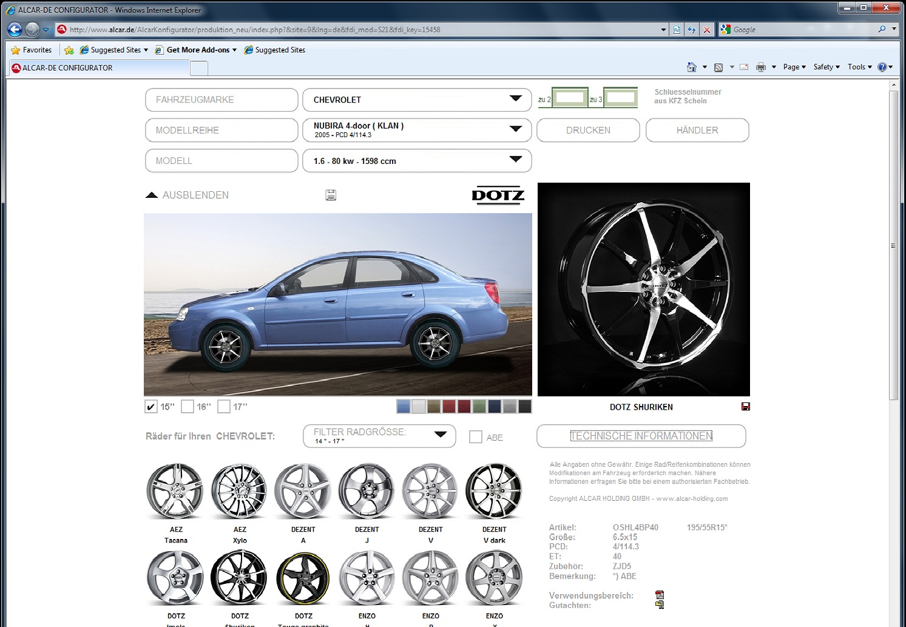Click the zu 2 key number input field
Viewport: 906px width, 627px height.
[570, 97]
